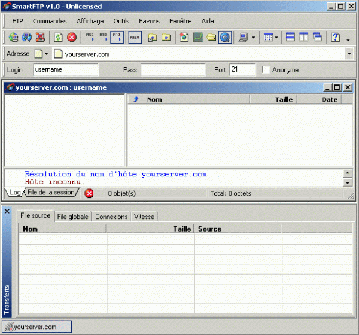This screenshot has height=335, width=359.
Task: Switch to File de la session tab
Action: click(51, 193)
